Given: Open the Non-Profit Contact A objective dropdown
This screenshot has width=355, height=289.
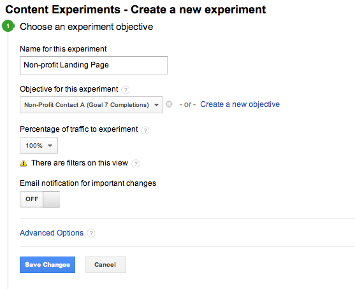Looking at the screenshot, I should tap(92, 104).
